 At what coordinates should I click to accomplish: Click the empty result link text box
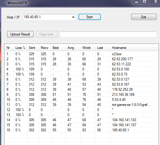point(108,34)
